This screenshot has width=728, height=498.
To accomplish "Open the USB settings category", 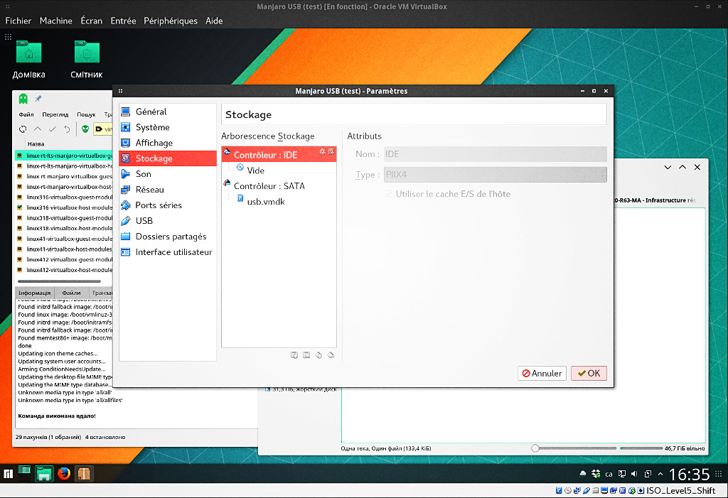I will [167, 220].
